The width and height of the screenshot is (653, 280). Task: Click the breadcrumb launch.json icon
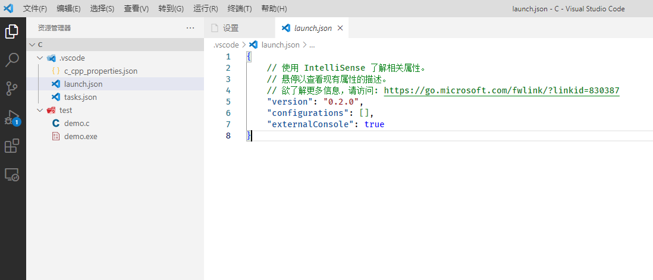[253, 45]
